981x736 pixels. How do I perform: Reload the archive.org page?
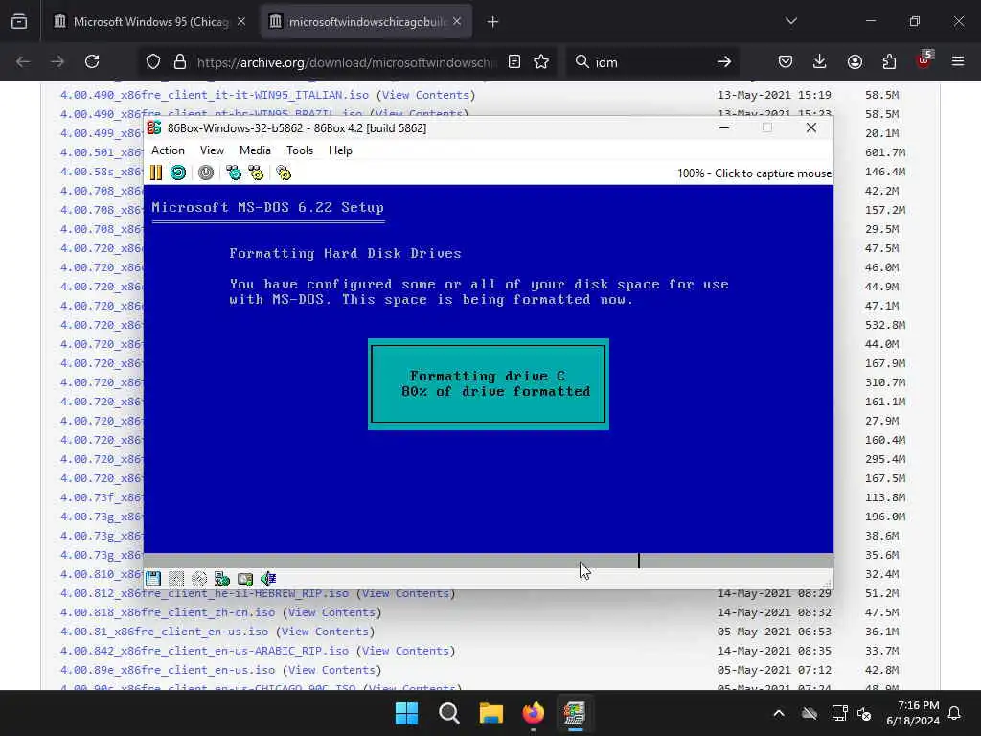coord(92,61)
